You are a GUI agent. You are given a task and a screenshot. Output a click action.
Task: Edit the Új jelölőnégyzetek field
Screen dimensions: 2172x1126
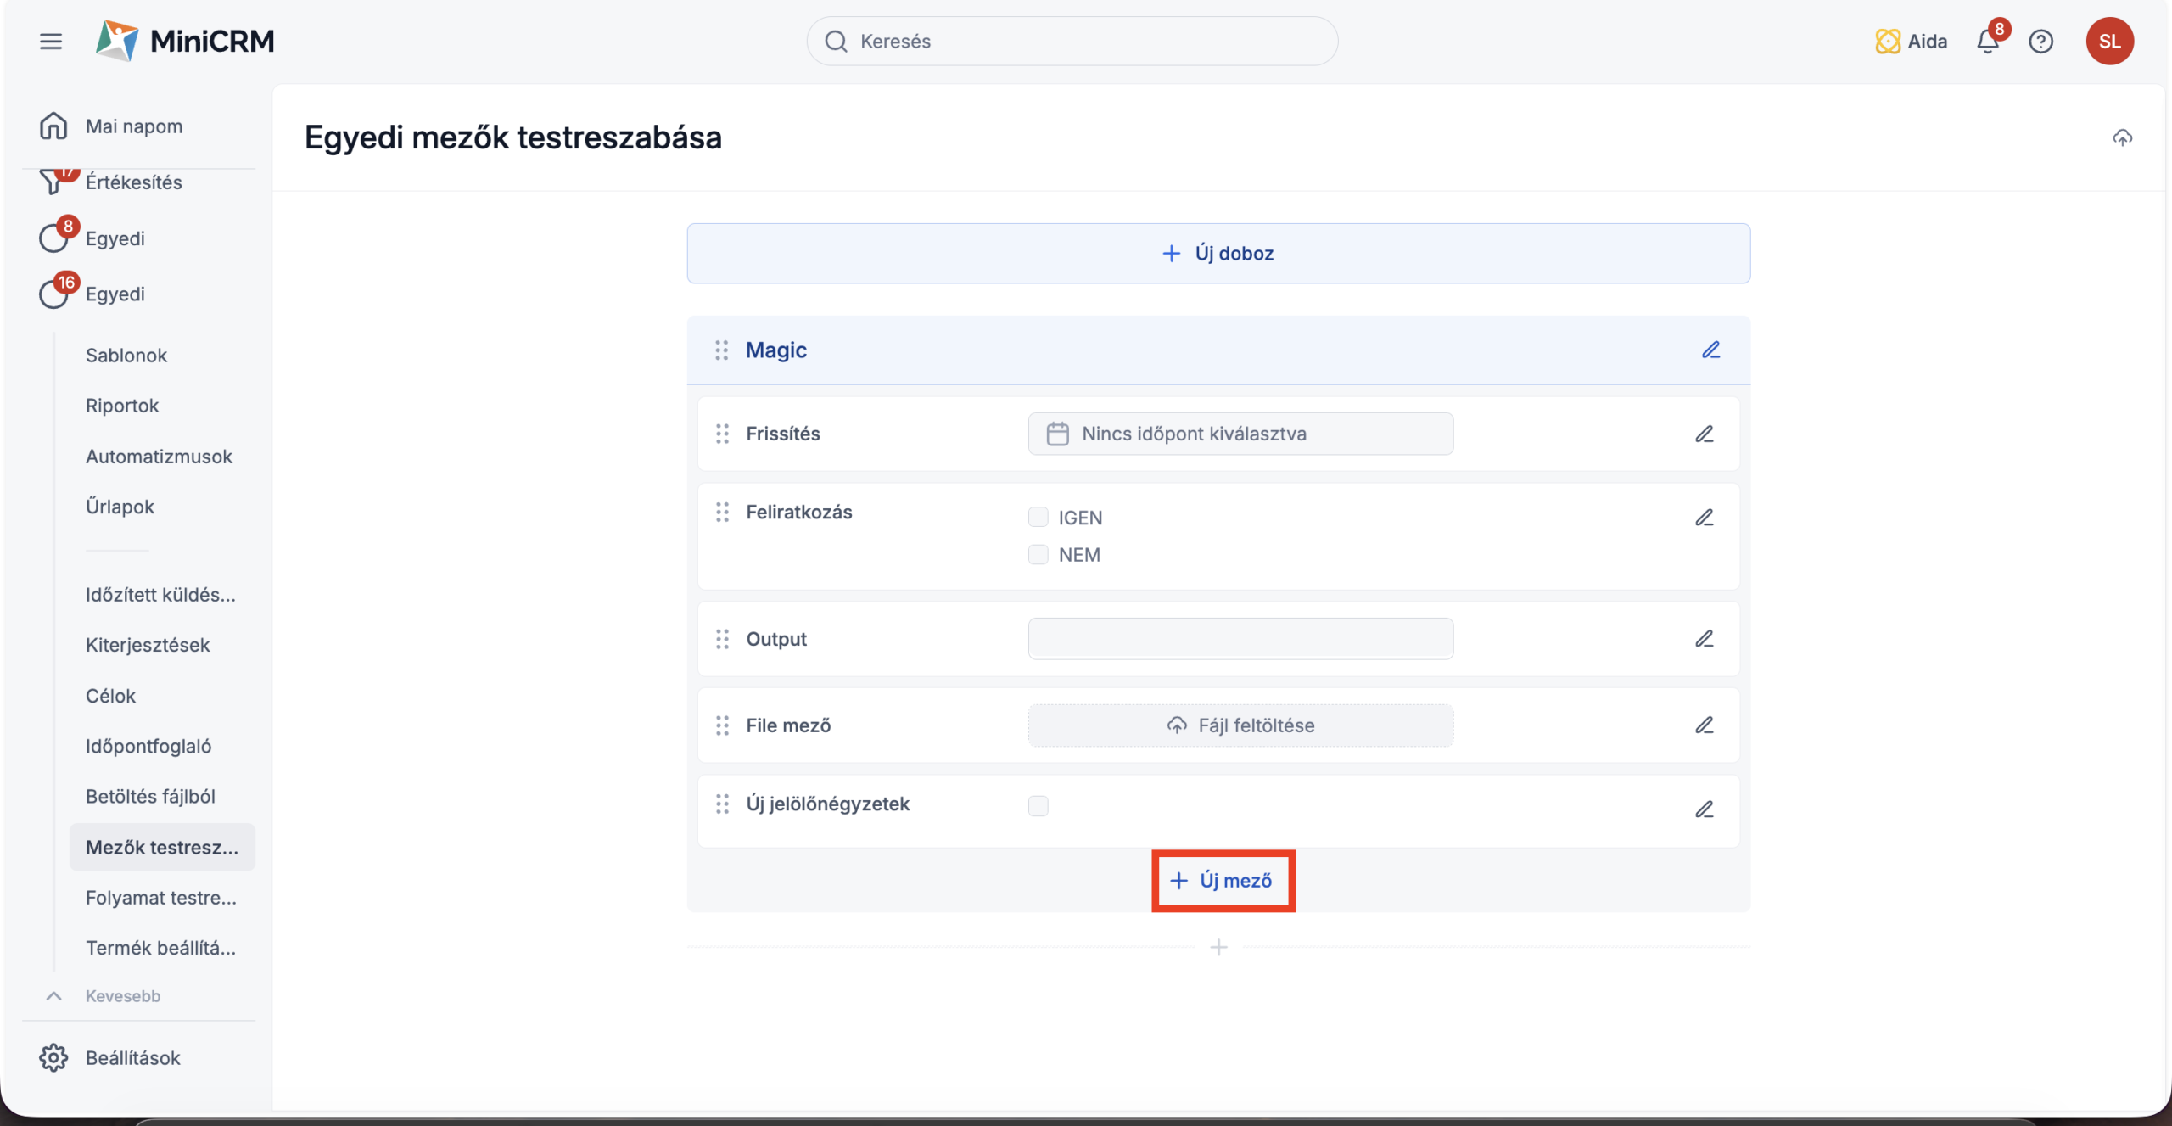pyautogui.click(x=1704, y=809)
